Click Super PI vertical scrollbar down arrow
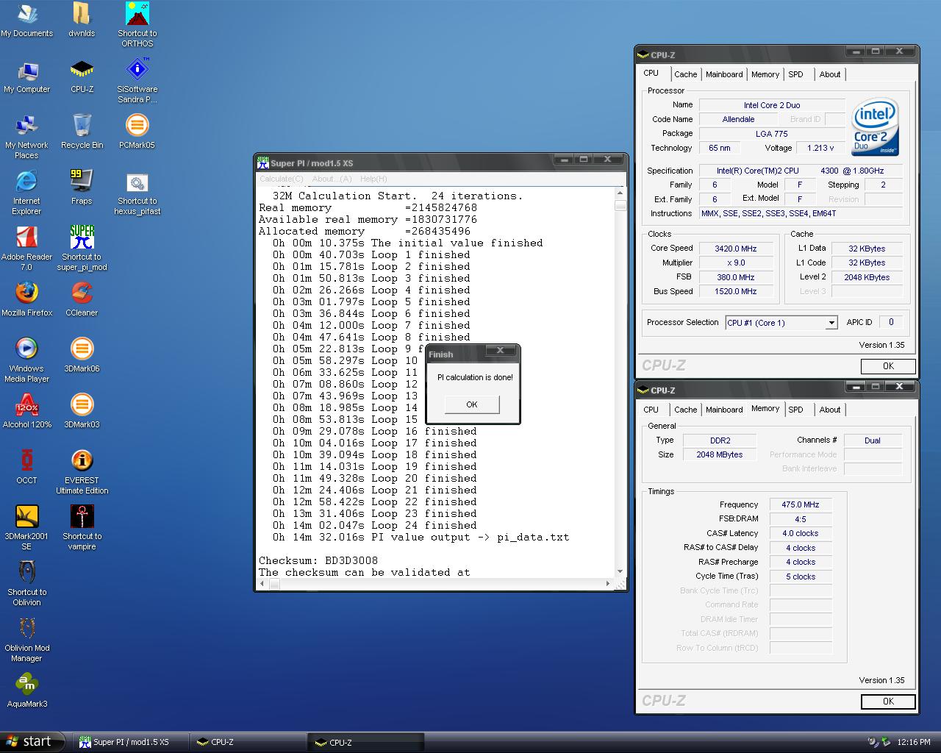 [x=620, y=571]
